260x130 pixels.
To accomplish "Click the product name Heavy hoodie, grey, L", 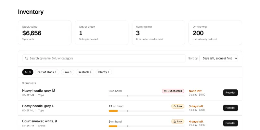I will coord(38,106).
